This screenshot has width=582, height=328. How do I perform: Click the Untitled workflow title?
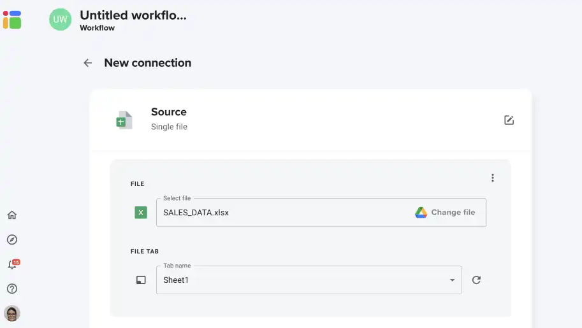(x=133, y=15)
